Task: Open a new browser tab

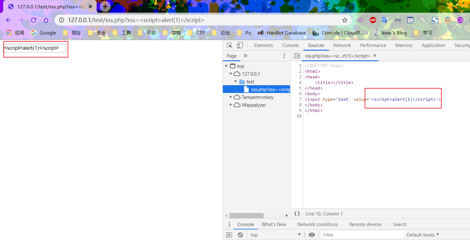Action: (x=105, y=7)
